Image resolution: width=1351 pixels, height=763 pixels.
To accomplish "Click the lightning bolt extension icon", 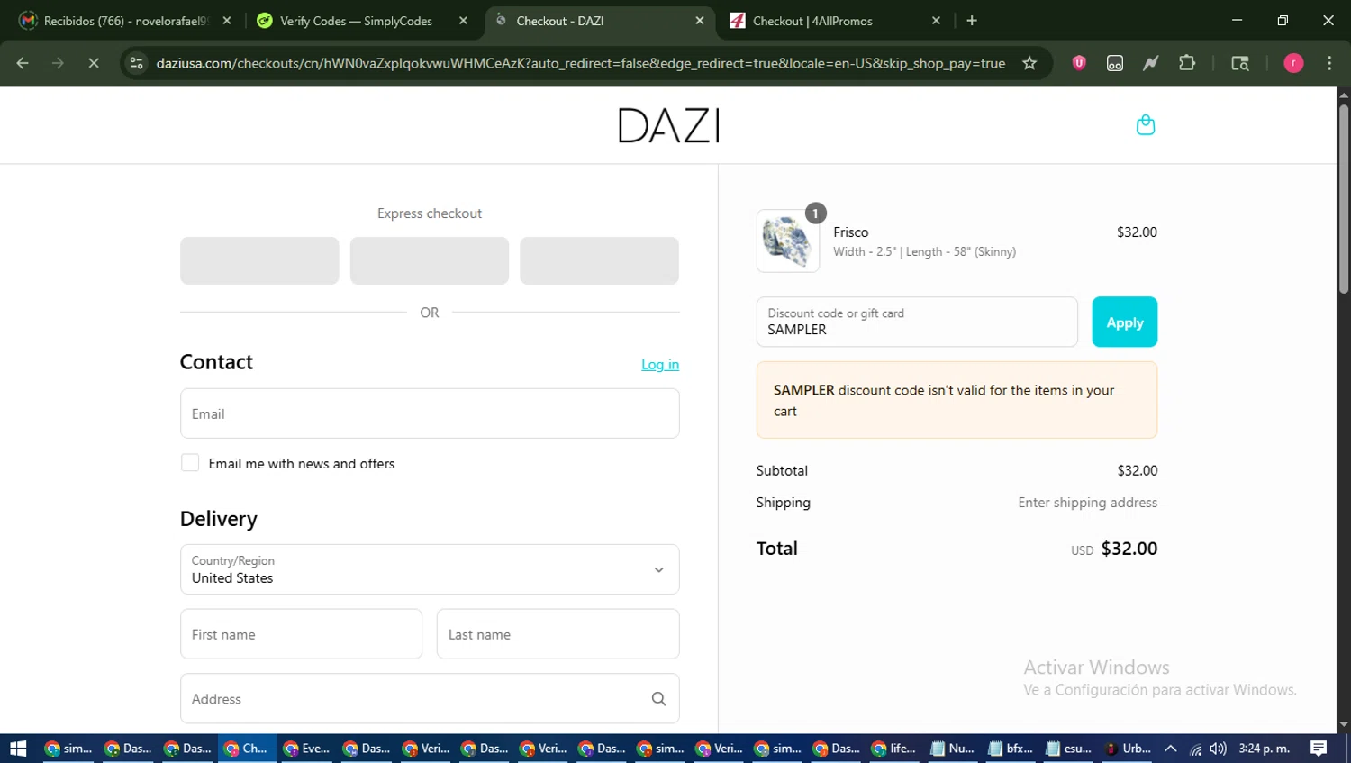I will 1151,63.
